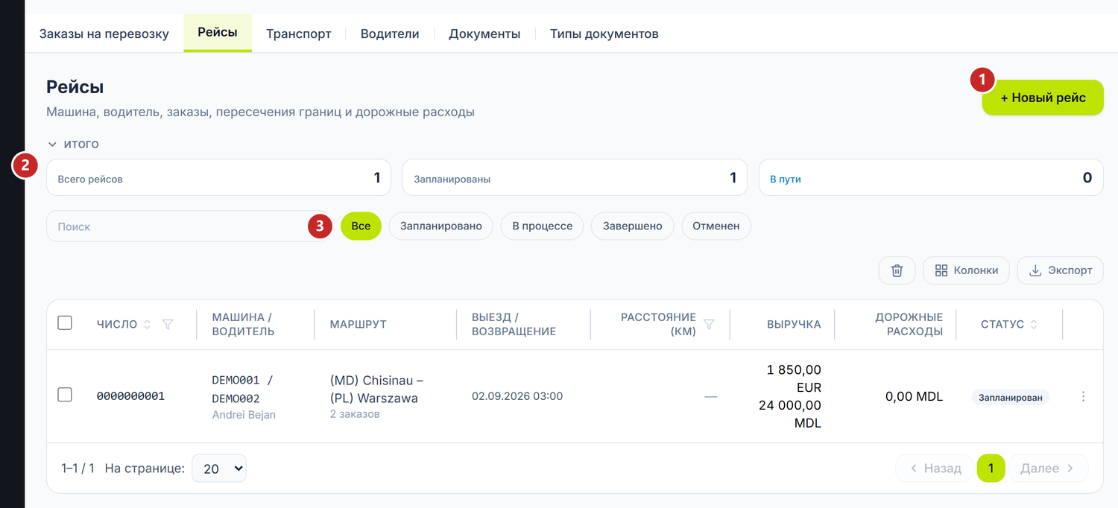Open the На странице page size dropdown
The height and width of the screenshot is (508, 1118).
coord(219,469)
